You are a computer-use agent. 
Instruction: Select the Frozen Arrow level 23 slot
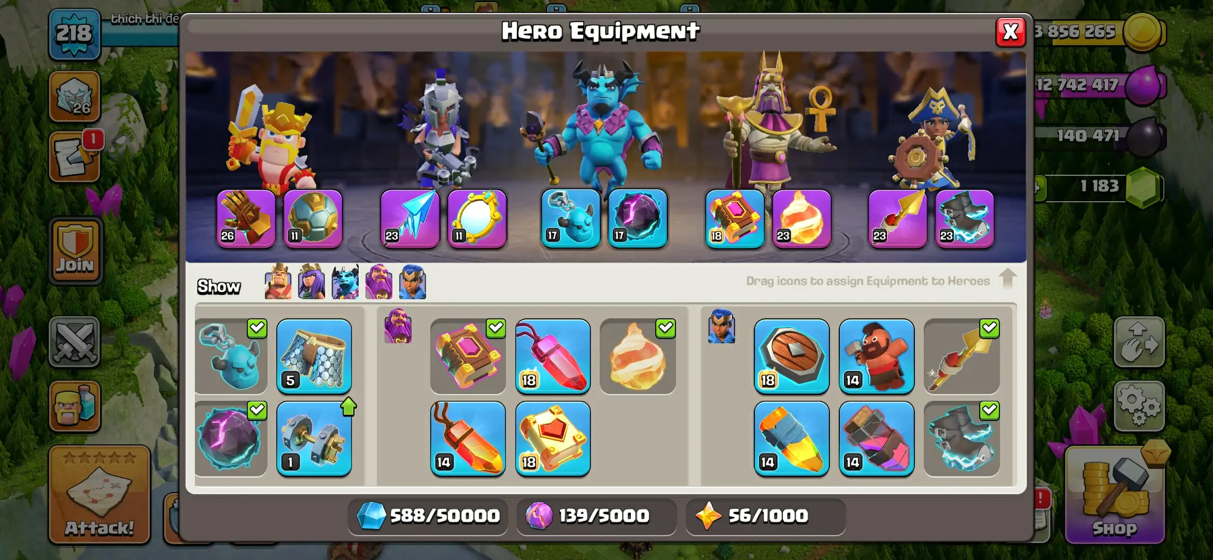[410, 218]
